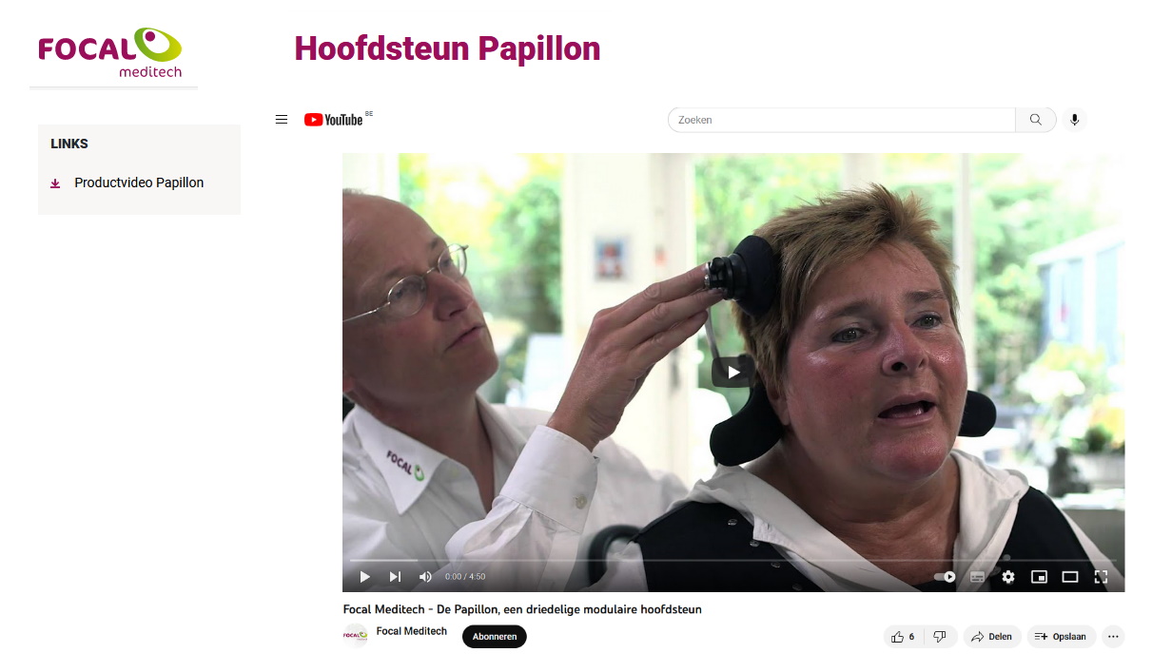1152x672 pixels.
Task: Open the video settings gear
Action: pos(1008,577)
